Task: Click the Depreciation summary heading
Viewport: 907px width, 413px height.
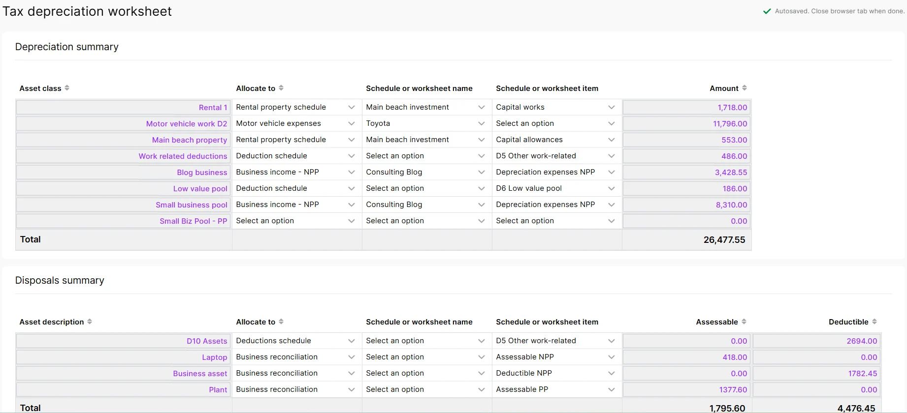Action: 67,47
